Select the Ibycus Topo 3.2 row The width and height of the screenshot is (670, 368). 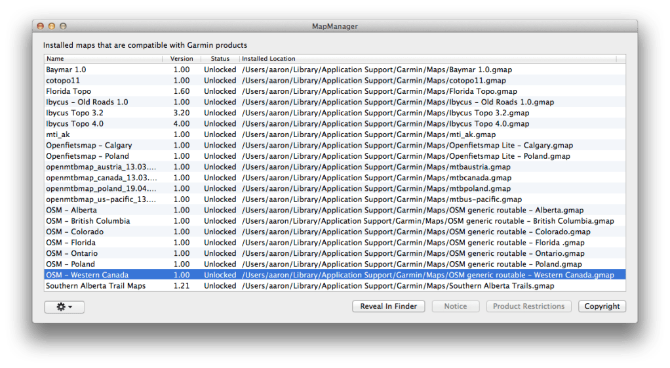pyautogui.click(x=334, y=113)
